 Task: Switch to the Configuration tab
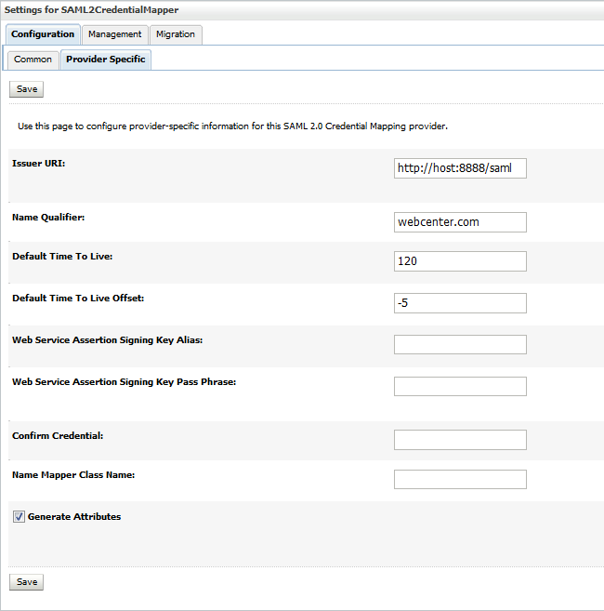[43, 34]
